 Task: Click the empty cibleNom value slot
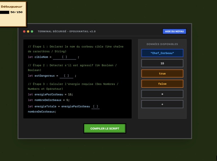[65, 57]
